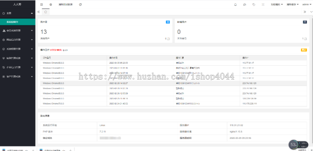Click the 操作IP column header
This screenshot has width=313, height=151.
(x=245, y=58)
